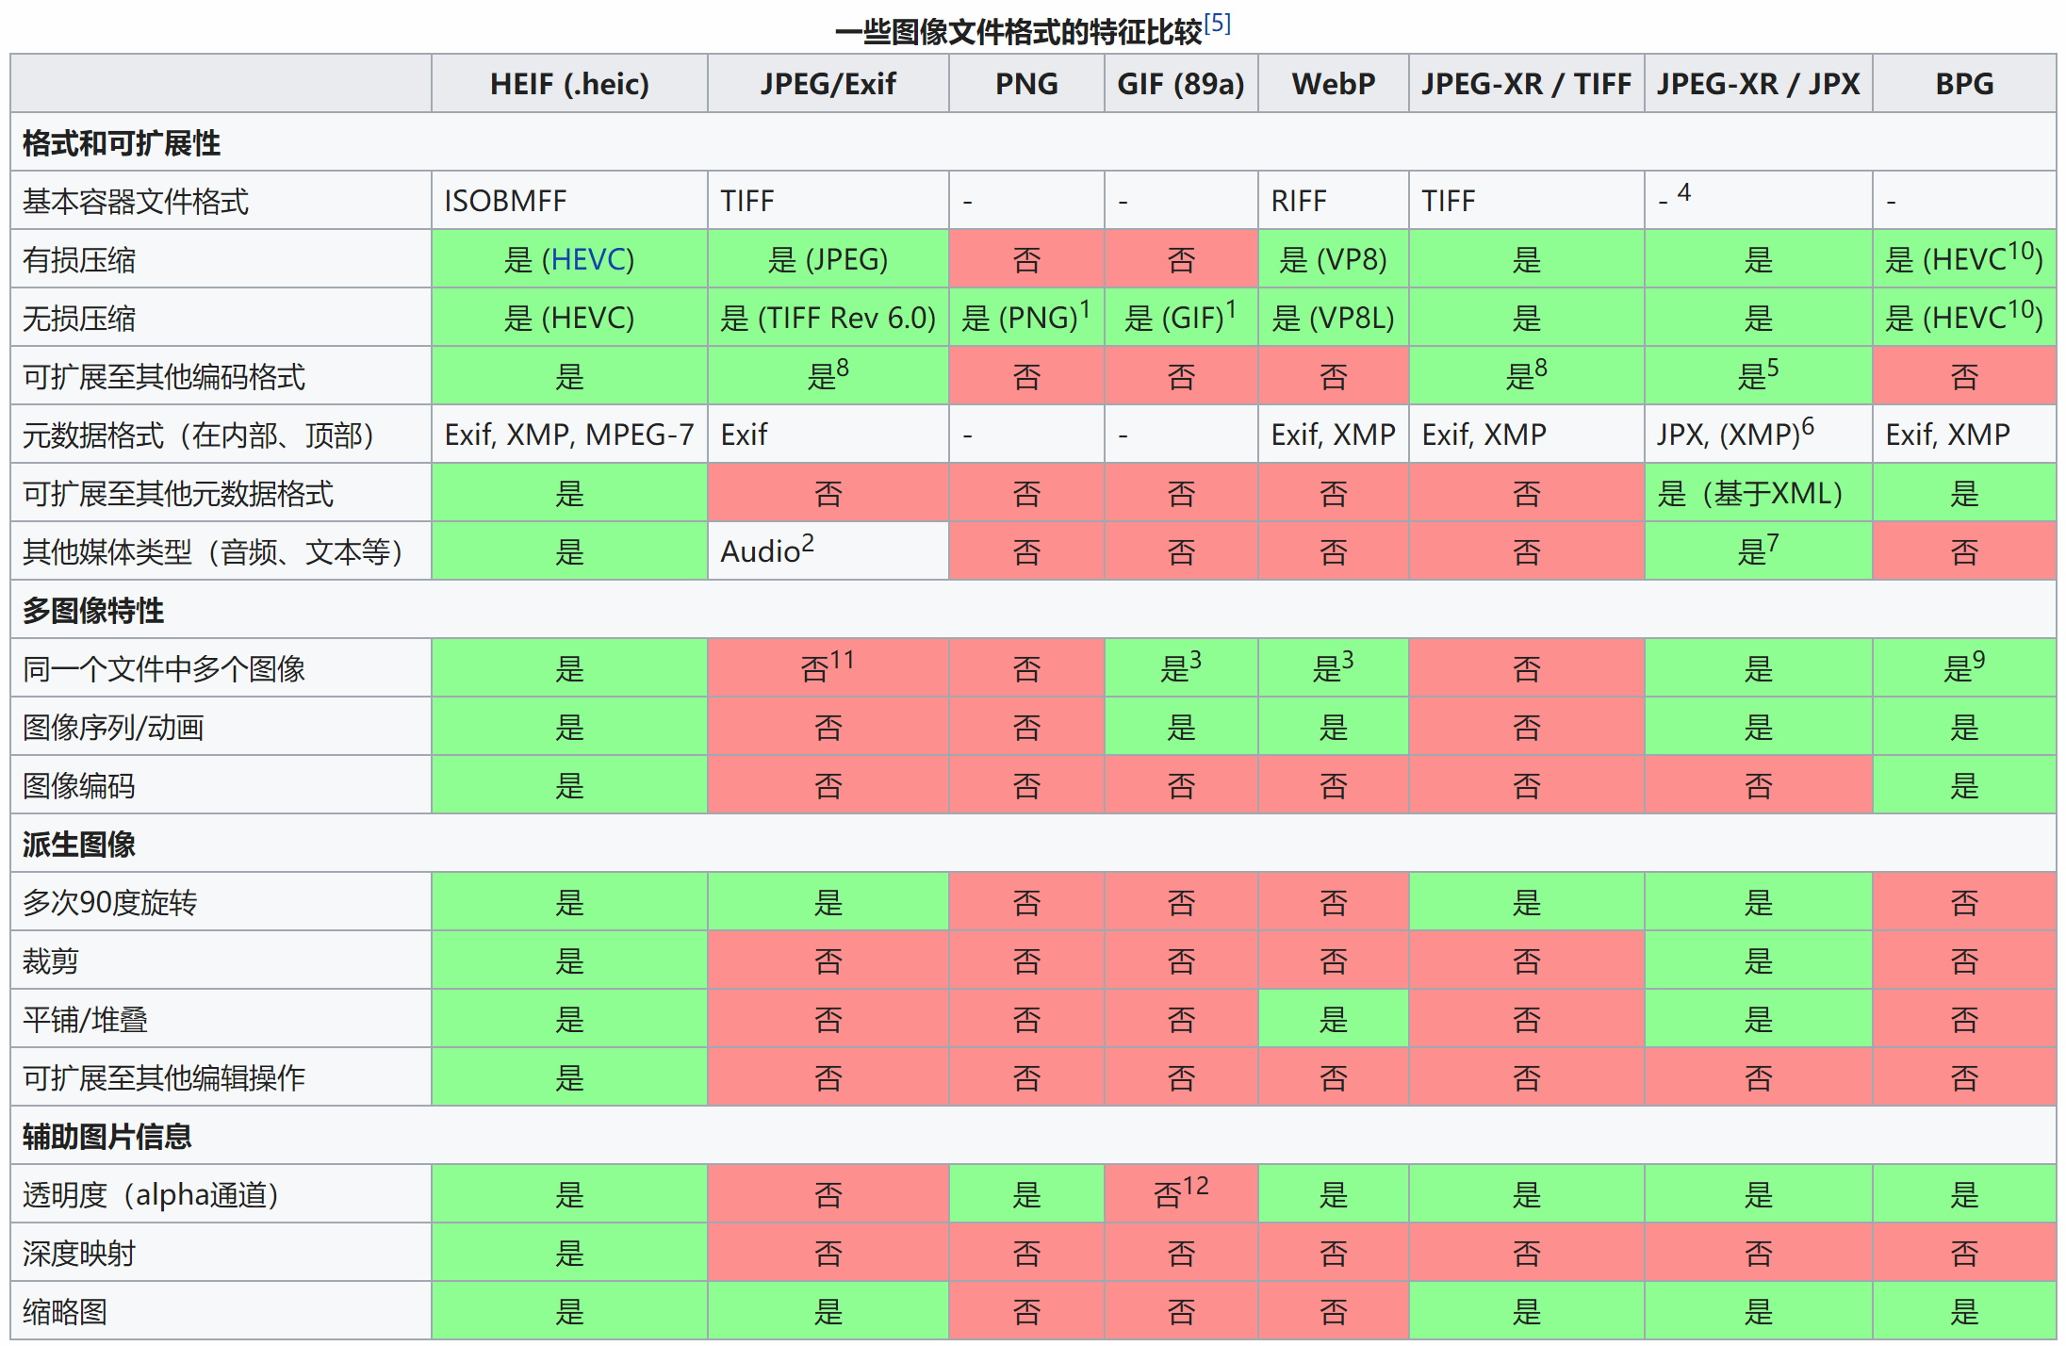2066x1346 pixels.
Task: Click the WebP column header
Action: (x=1333, y=84)
